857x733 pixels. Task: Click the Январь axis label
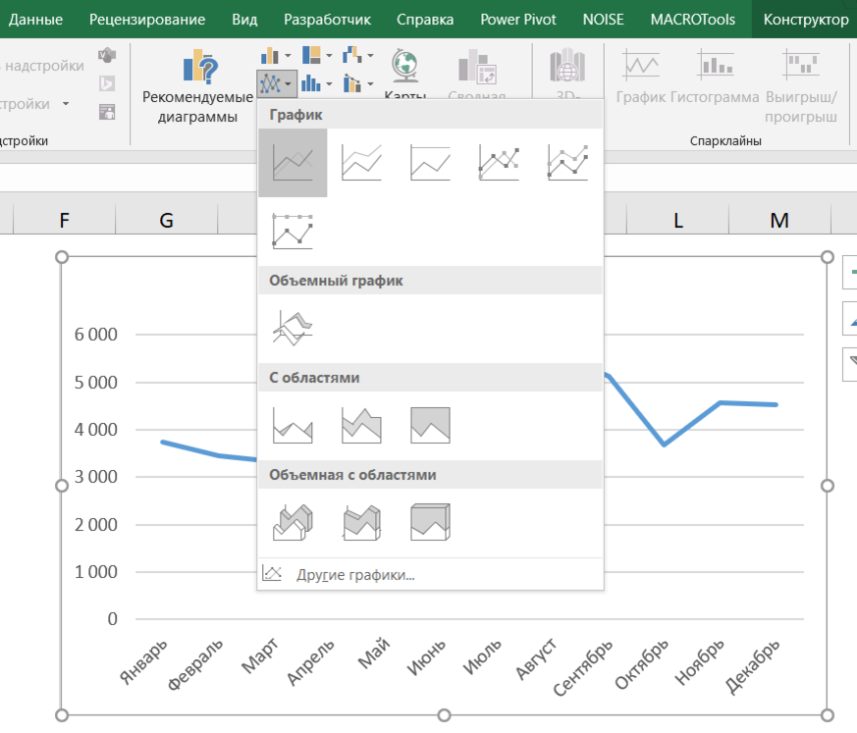[143, 661]
